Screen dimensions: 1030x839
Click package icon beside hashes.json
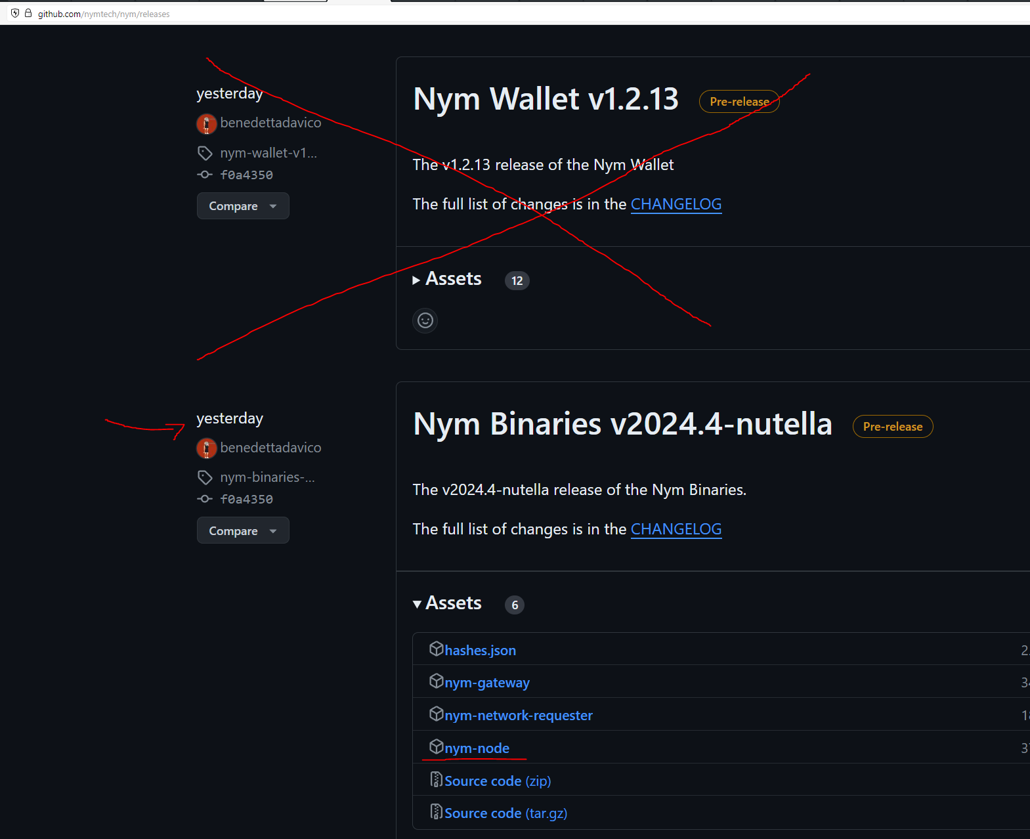(437, 649)
